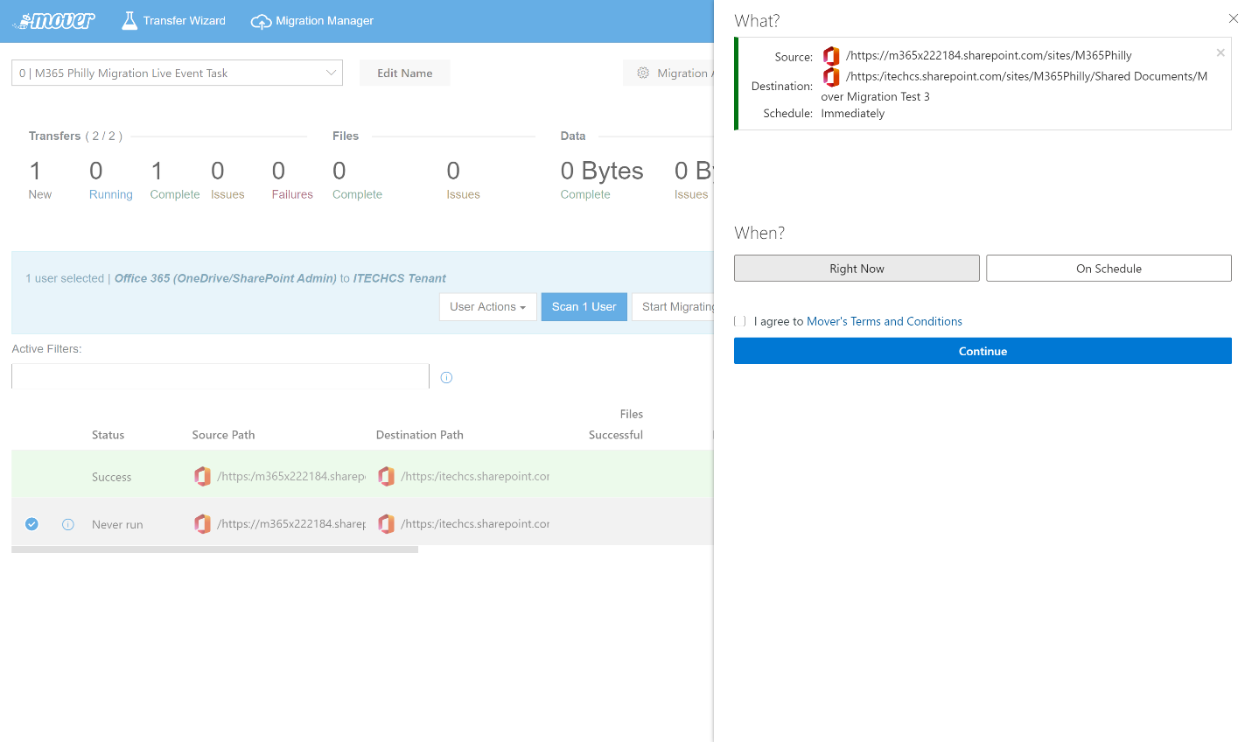Agree to Mover's Terms checkbox
This screenshot has height=742, width=1252.
coord(740,321)
